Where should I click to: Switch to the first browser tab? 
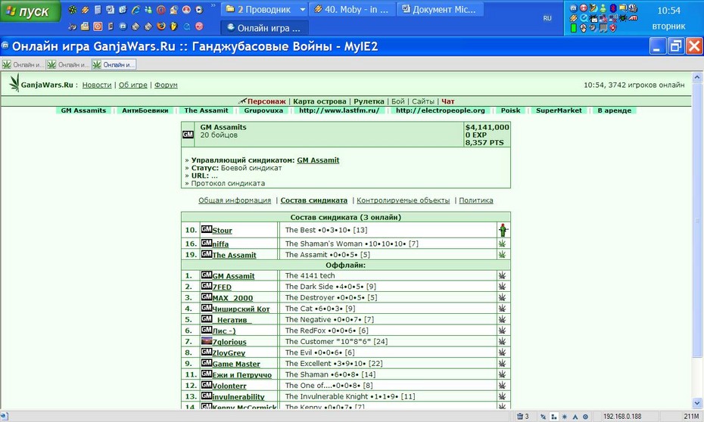coord(23,64)
